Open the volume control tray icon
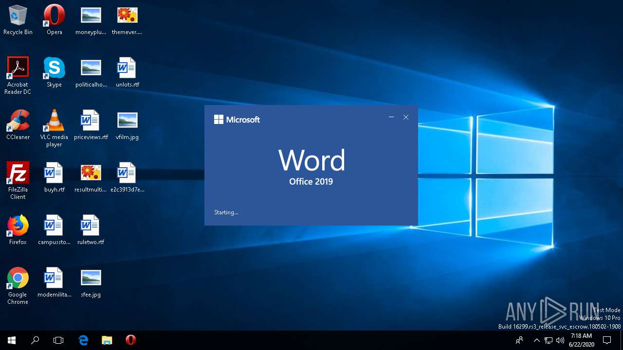Image resolution: width=623 pixels, height=350 pixels. (560, 340)
